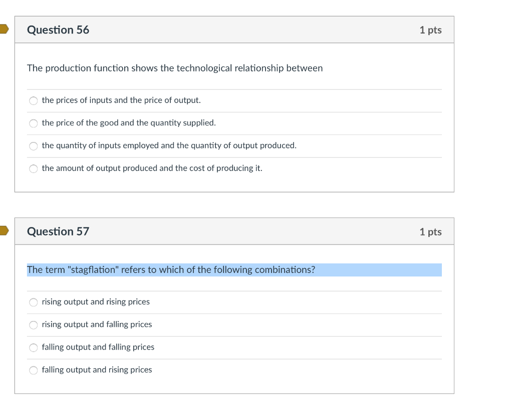
Task: Select 'the price of the good and the quantity supplied'
Action: [x=33, y=123]
